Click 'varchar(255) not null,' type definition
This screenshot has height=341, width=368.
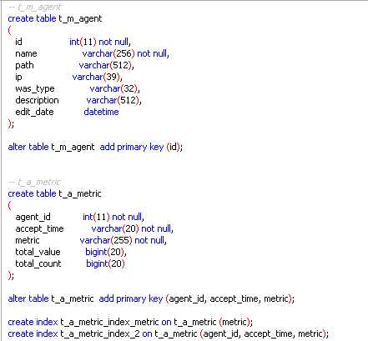point(124,240)
